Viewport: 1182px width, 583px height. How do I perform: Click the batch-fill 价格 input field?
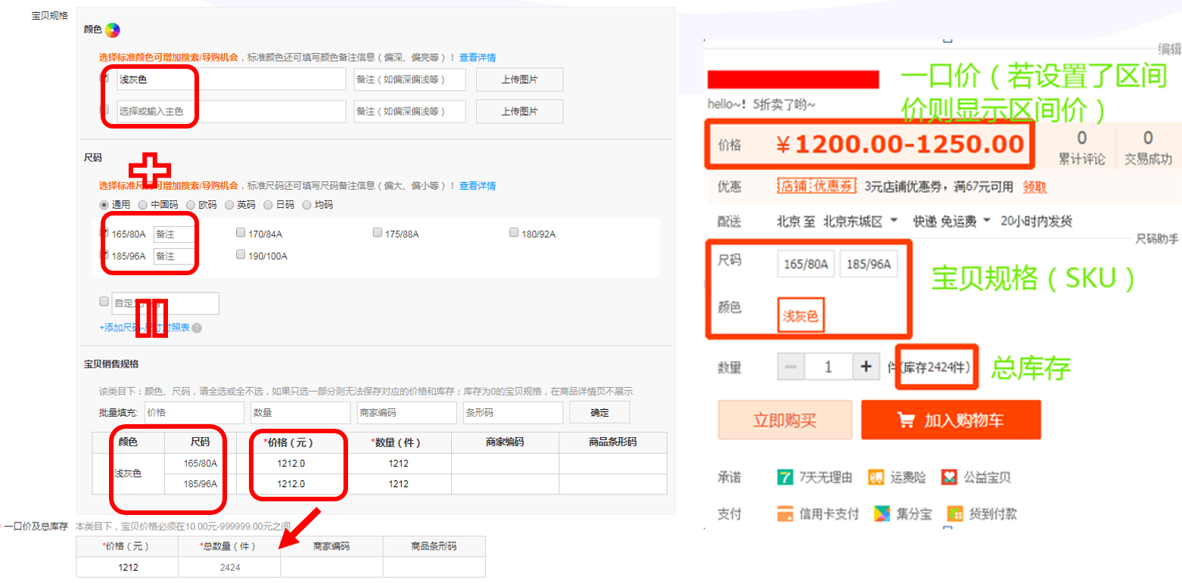click(194, 413)
